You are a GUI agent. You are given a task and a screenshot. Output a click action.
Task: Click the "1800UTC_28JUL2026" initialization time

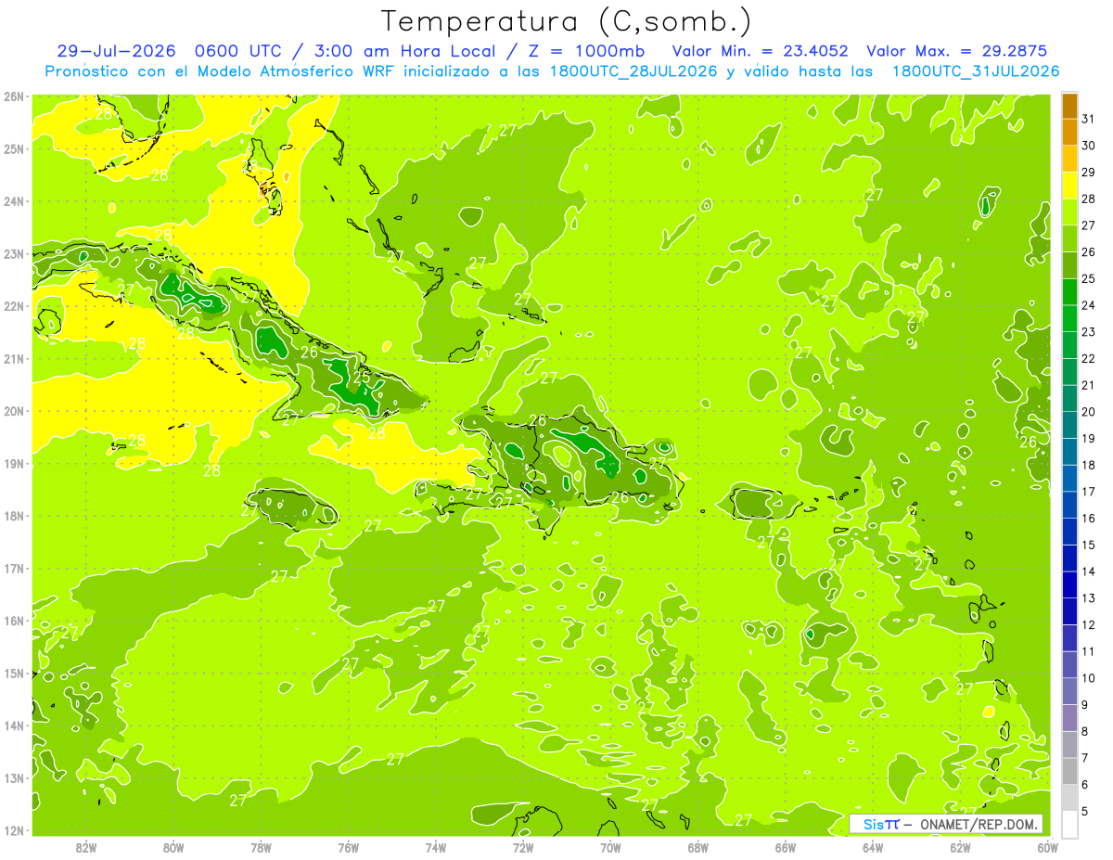[x=633, y=71]
